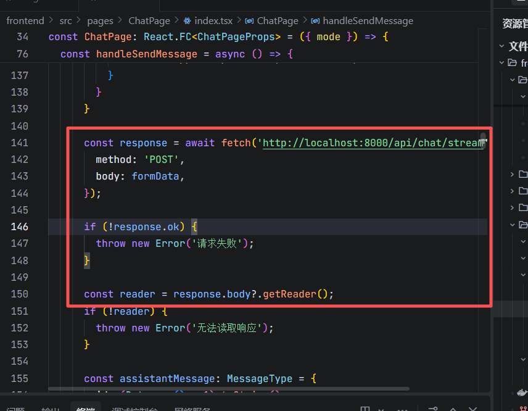528x411 pixels.
Task: Click the React.FC type on line 34
Action: (x=167, y=37)
